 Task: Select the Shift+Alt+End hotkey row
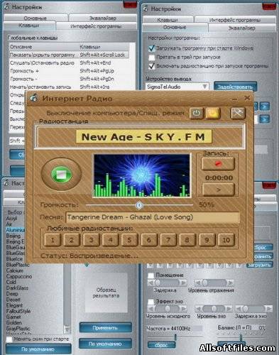pos(69,62)
